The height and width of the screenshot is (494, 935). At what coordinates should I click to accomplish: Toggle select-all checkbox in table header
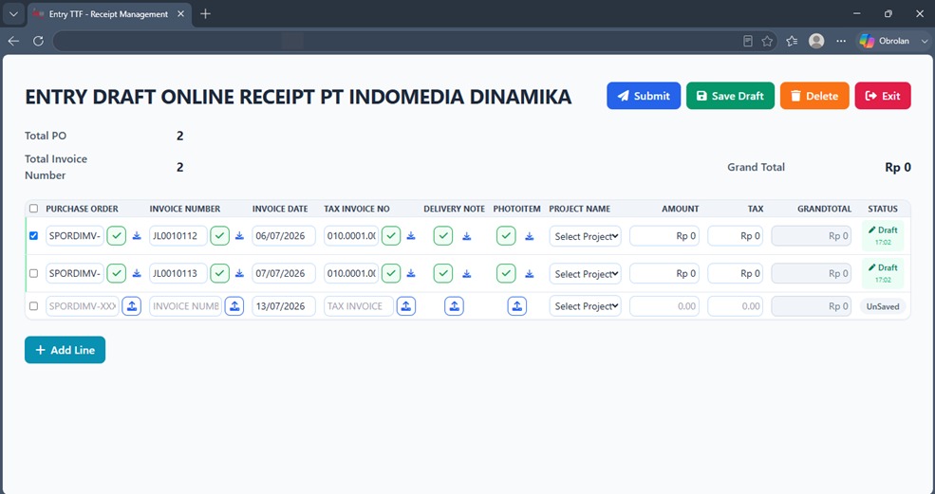pos(33,209)
